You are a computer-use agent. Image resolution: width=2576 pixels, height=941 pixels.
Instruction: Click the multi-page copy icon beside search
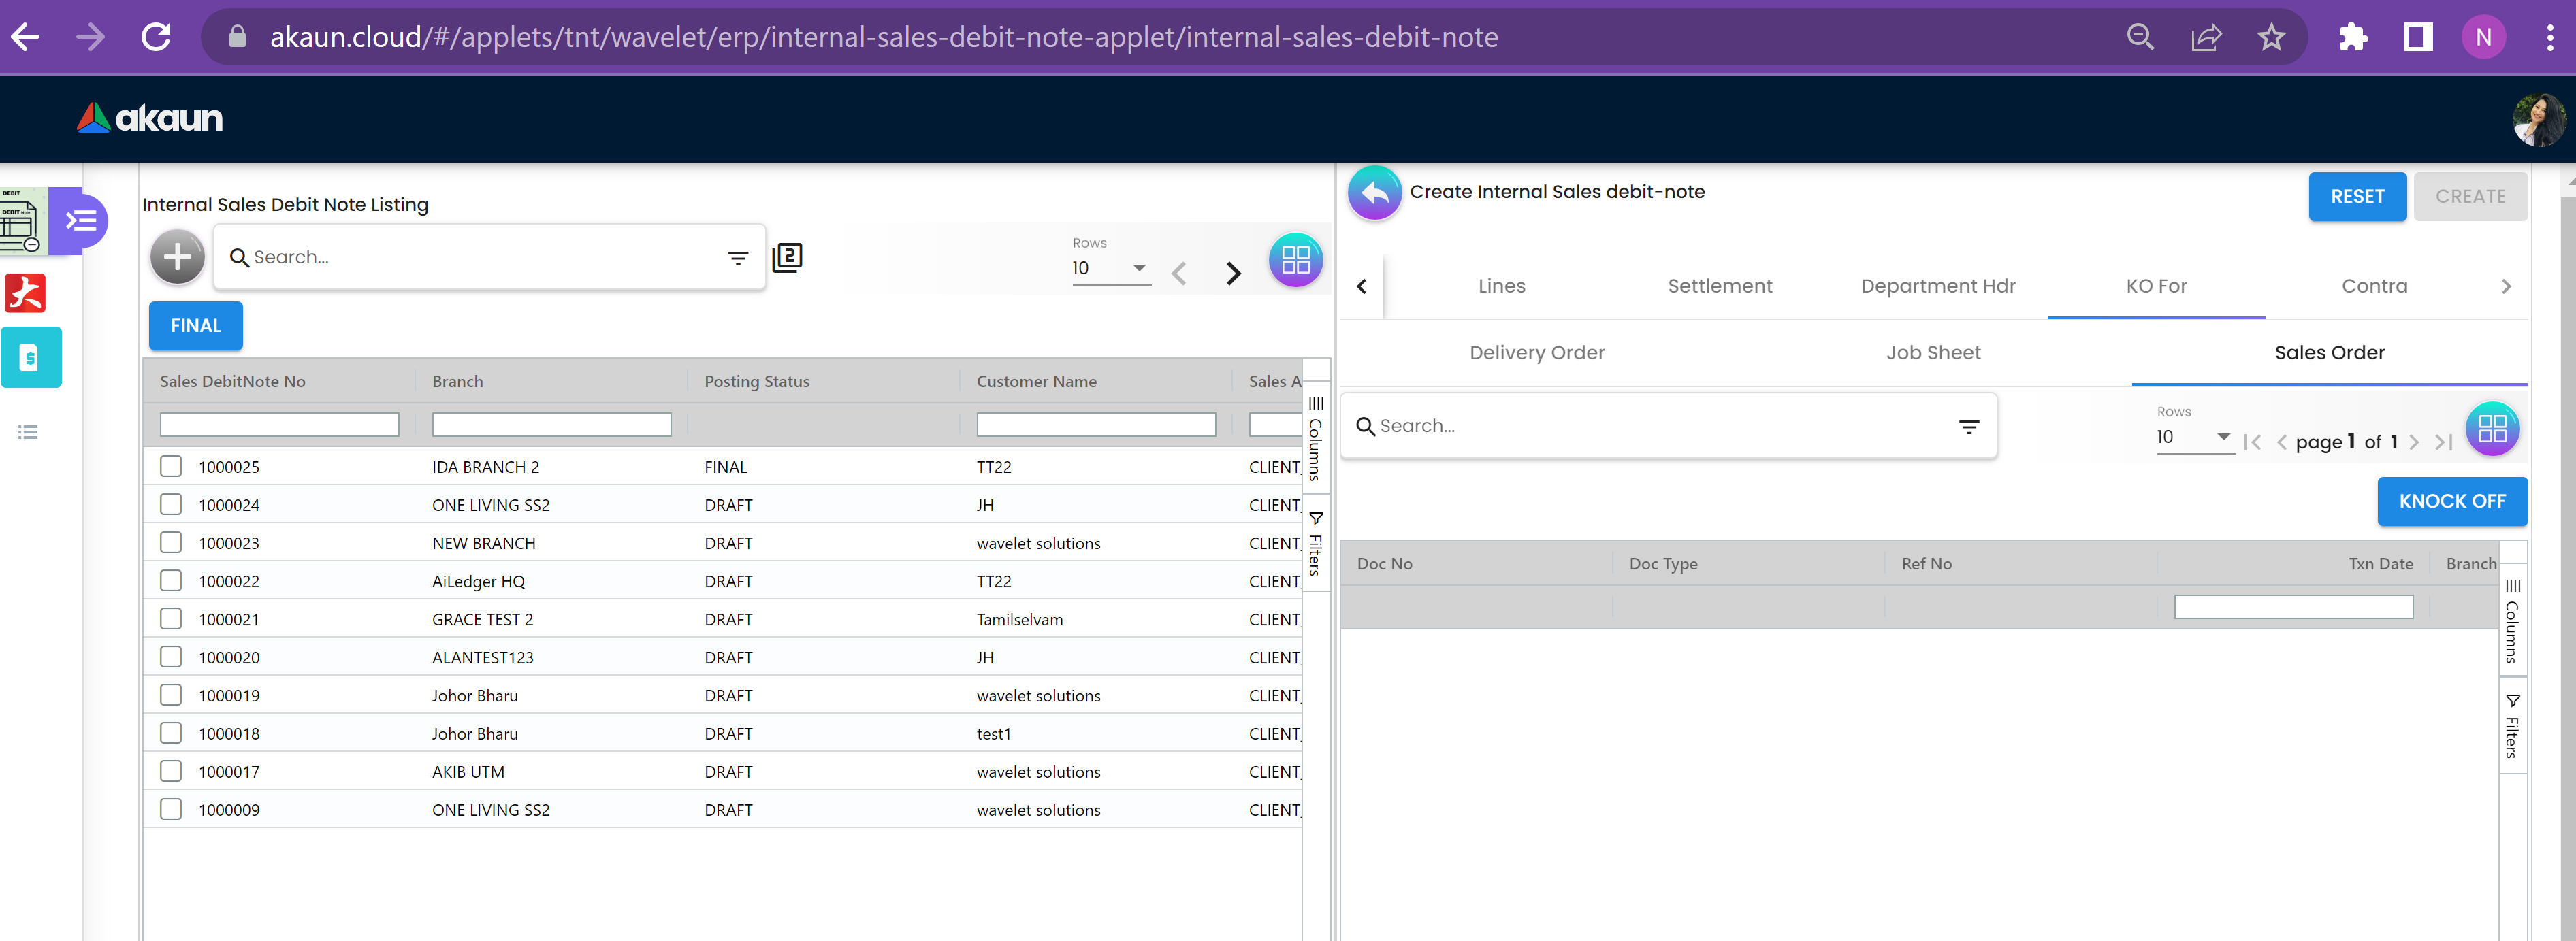point(787,257)
